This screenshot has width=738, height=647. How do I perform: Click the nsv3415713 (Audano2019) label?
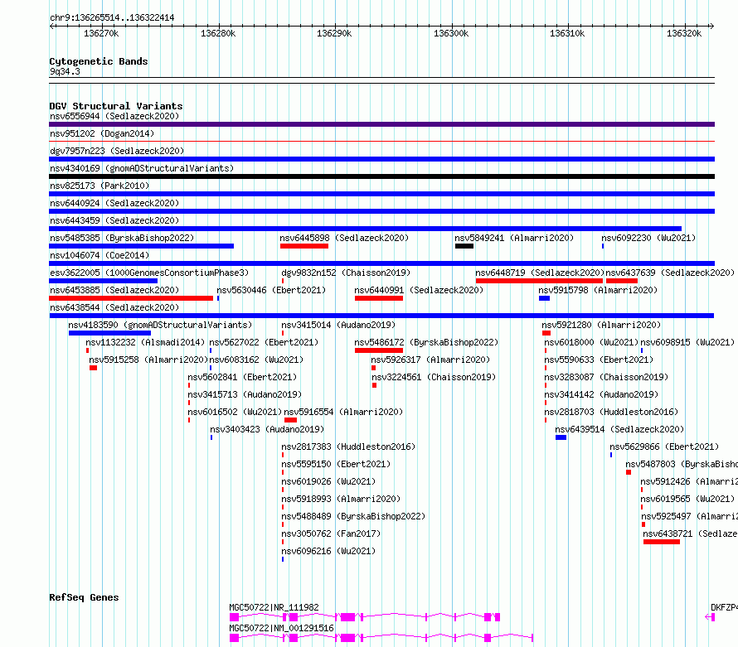(x=245, y=394)
